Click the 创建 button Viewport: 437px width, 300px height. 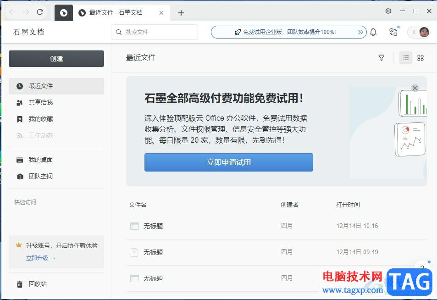[x=56, y=59]
